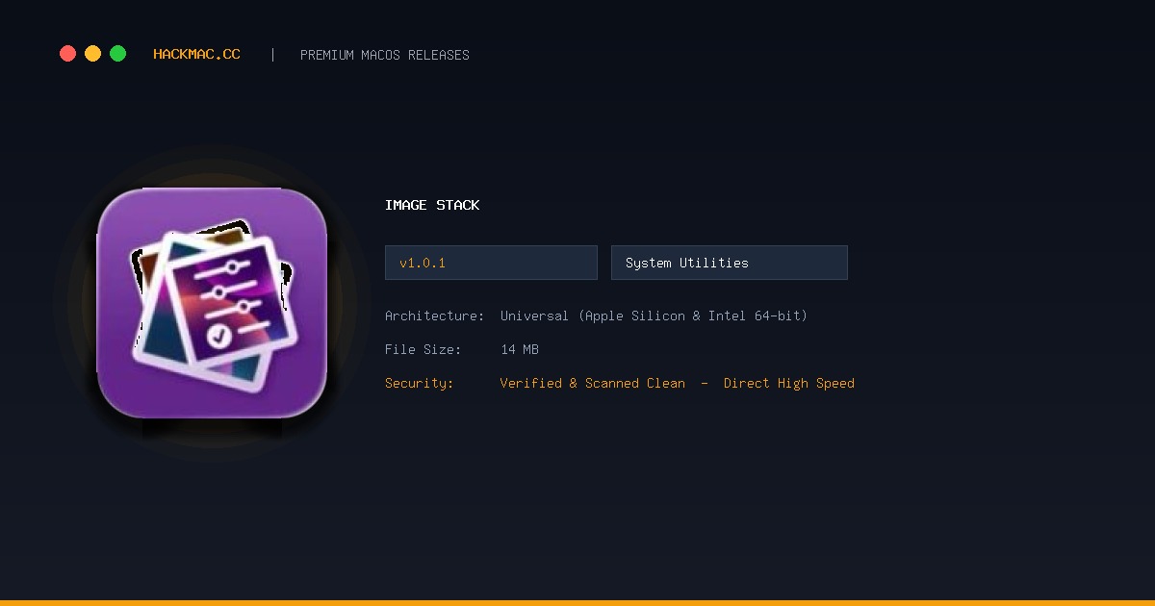Viewport: 1155px width, 606px height.
Task: Click the Image Stack app icon
Action: 212,303
